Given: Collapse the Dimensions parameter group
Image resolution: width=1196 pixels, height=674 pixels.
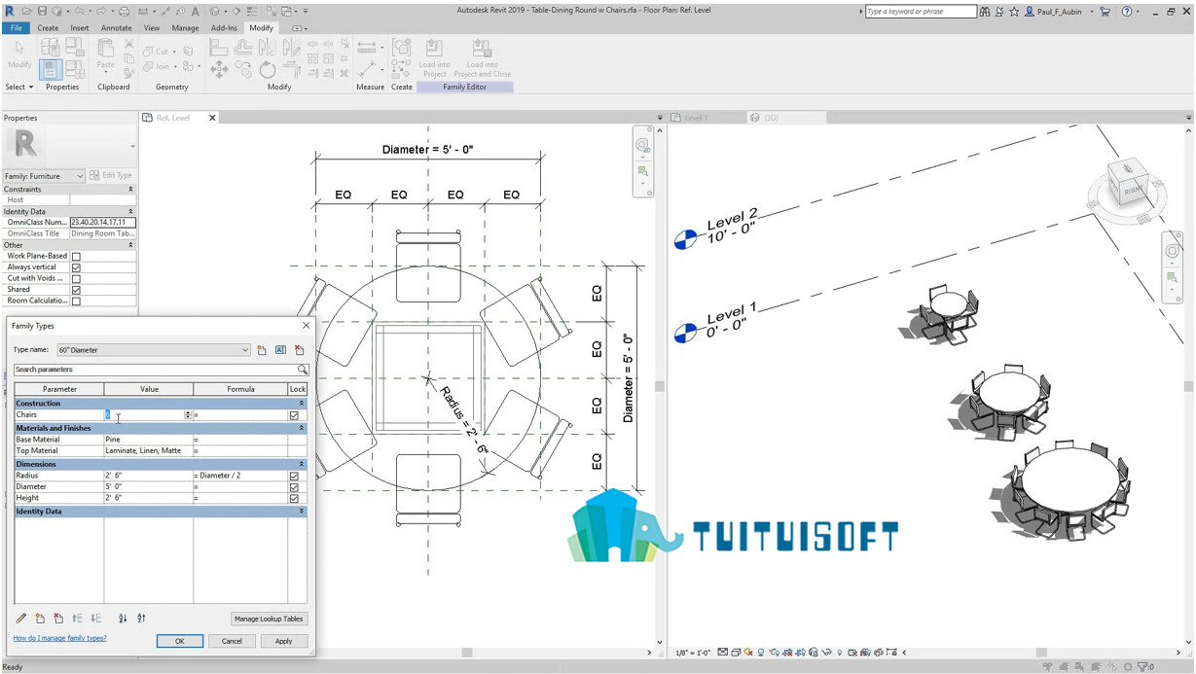Looking at the screenshot, I should click(301, 464).
